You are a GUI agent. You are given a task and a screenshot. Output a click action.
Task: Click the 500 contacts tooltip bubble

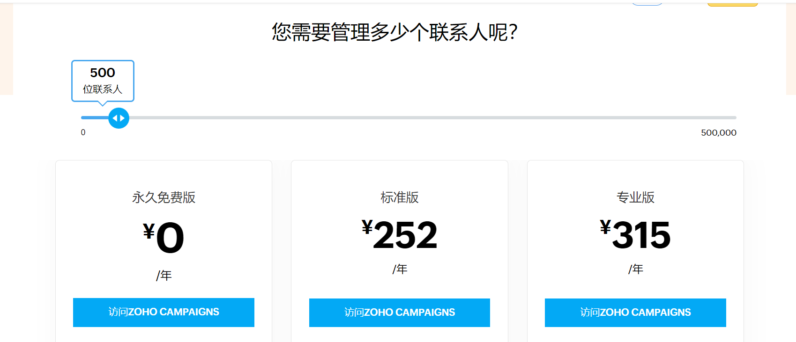[x=103, y=80]
